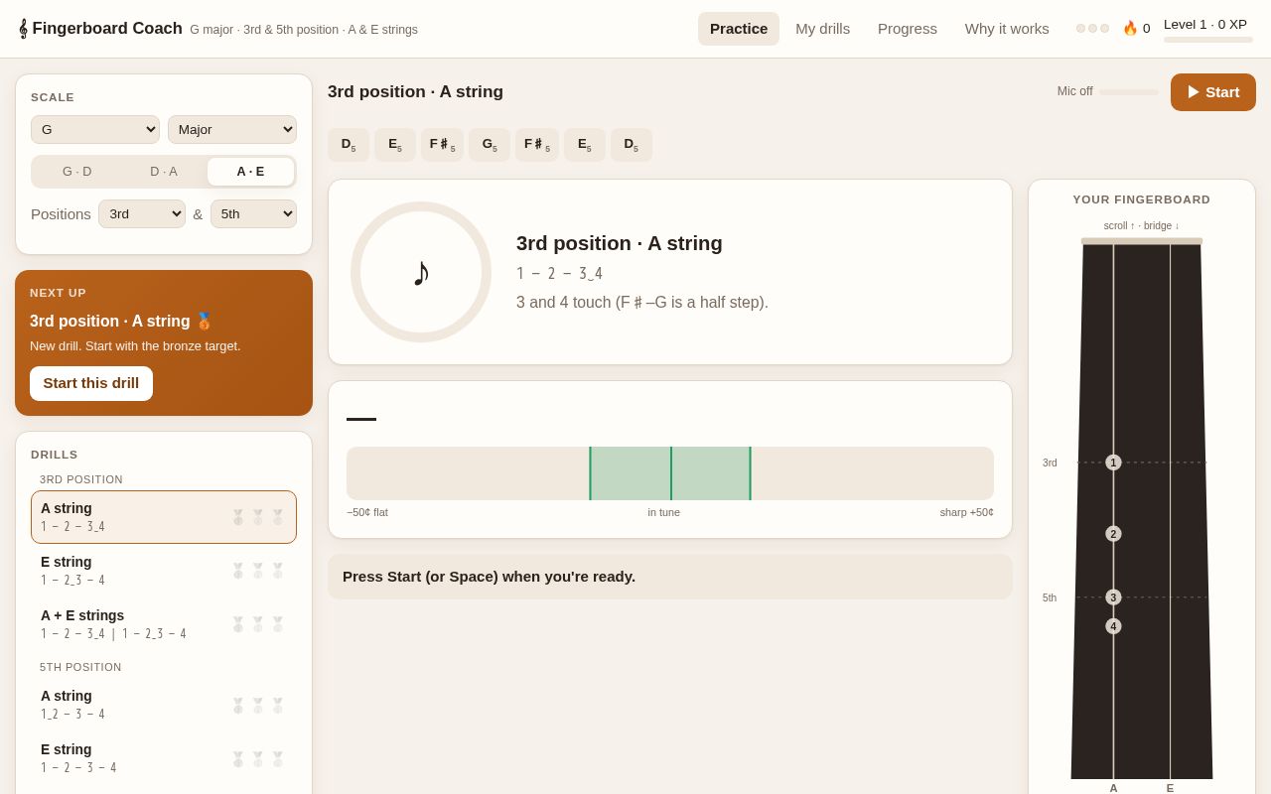This screenshot has width=1271, height=794.
Task: Open the Why it works tab
Action: 1007,29
